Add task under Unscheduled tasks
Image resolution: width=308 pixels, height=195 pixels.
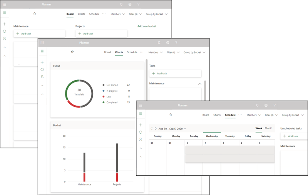coord(294,136)
